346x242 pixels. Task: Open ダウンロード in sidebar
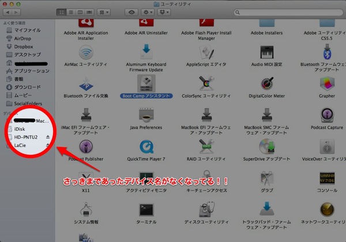pyautogui.click(x=28, y=87)
